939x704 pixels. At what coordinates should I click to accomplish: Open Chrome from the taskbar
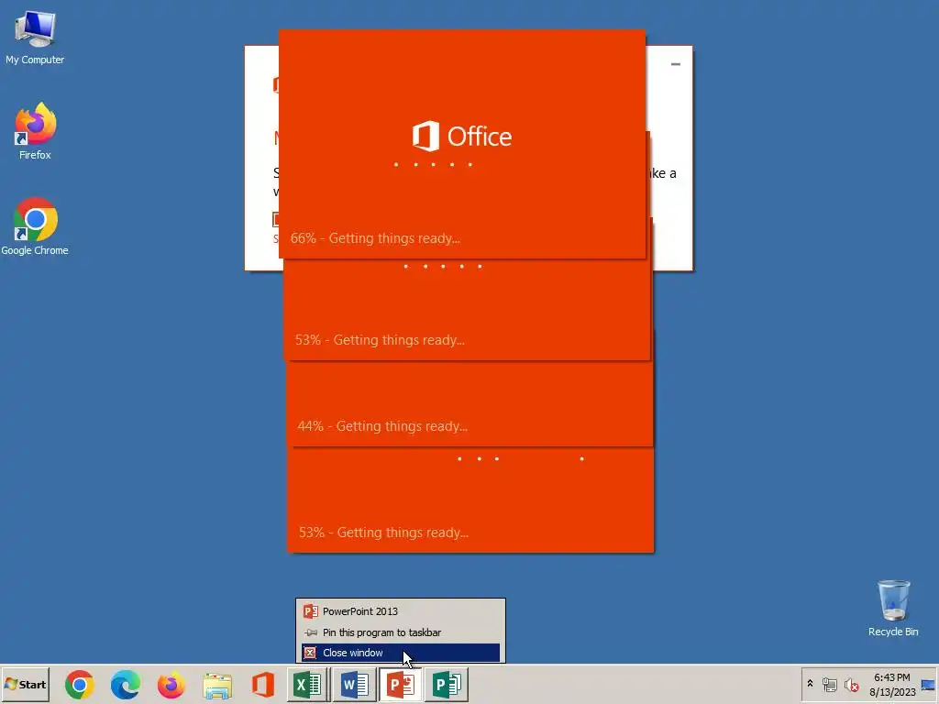pyautogui.click(x=80, y=684)
